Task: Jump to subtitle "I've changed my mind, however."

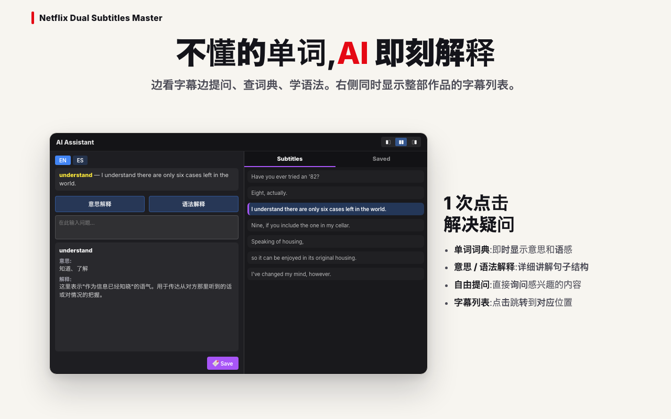Action: pos(335,274)
